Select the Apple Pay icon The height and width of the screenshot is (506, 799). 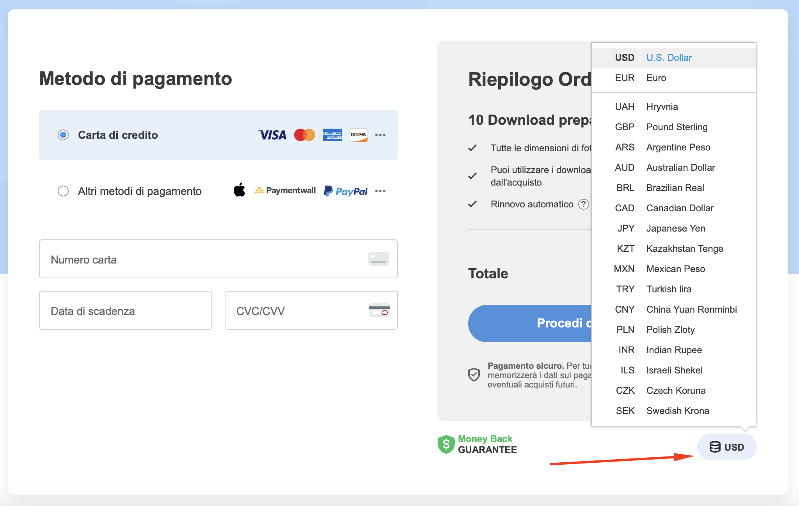tap(240, 191)
